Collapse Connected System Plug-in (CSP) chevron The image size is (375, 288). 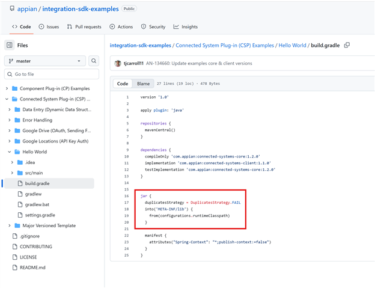pos(7,99)
